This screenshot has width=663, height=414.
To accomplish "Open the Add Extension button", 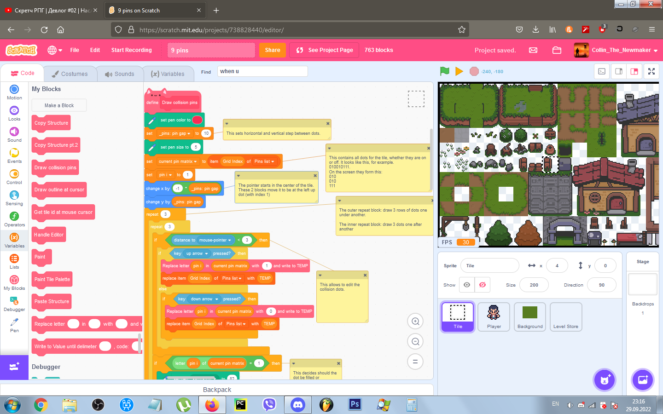I will click(14, 367).
